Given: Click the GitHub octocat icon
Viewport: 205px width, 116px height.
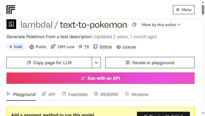Looking at the screenshot, I should (x=96, y=47).
